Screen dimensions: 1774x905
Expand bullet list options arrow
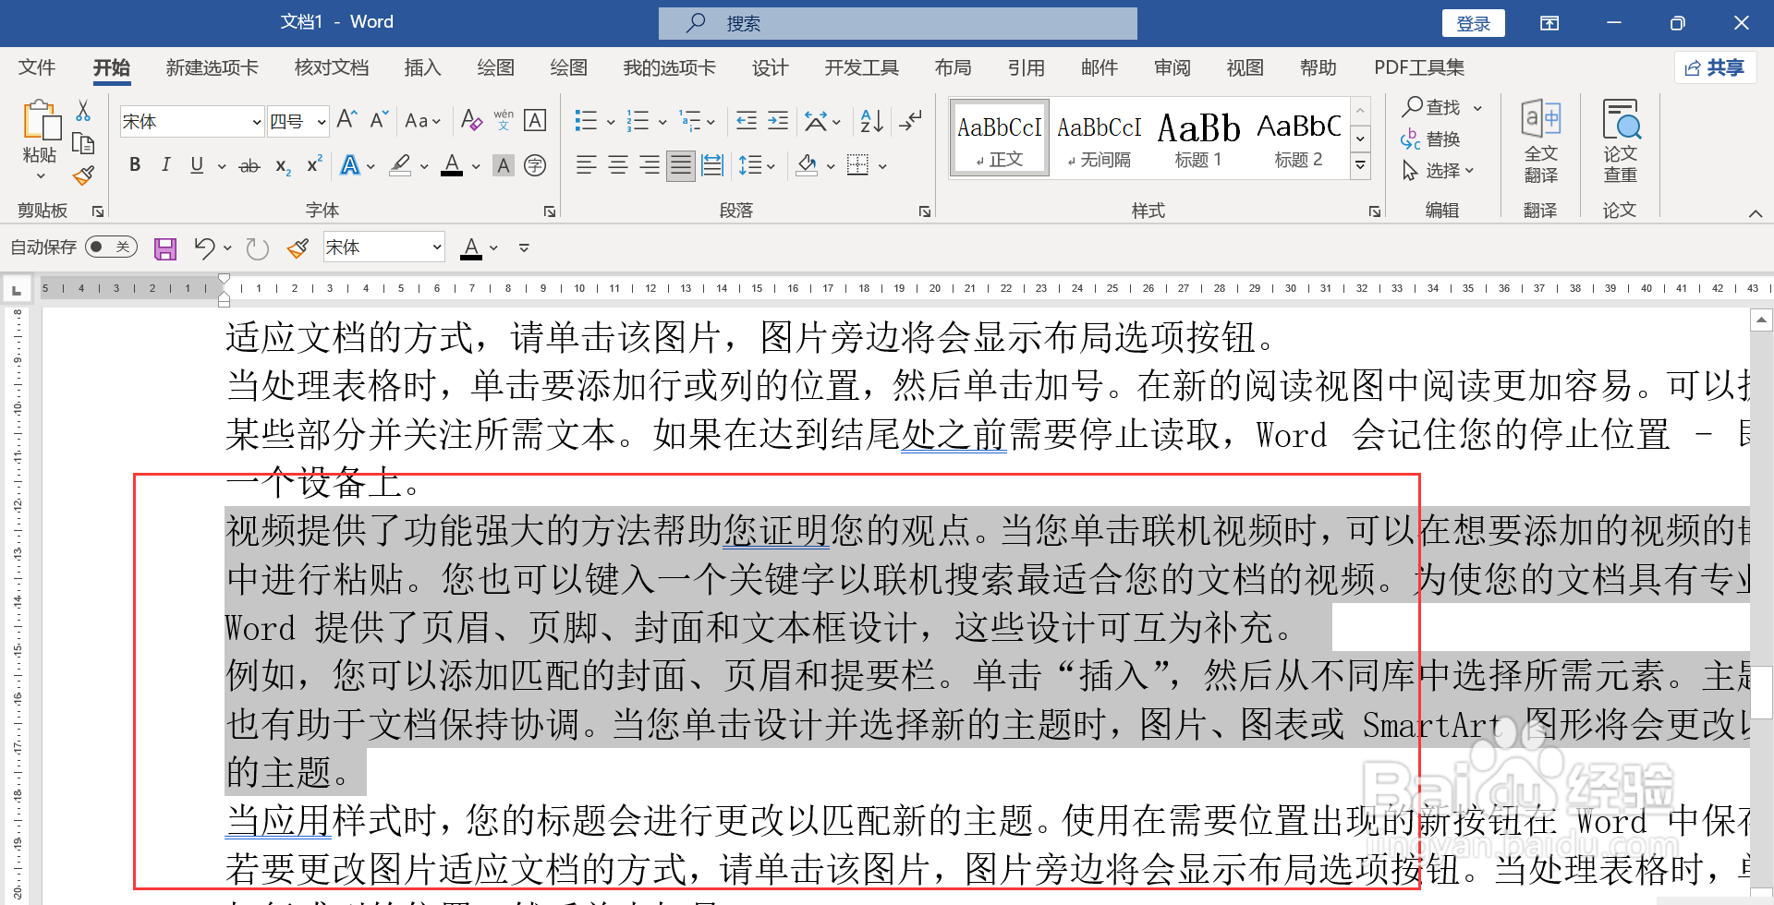coord(611,121)
